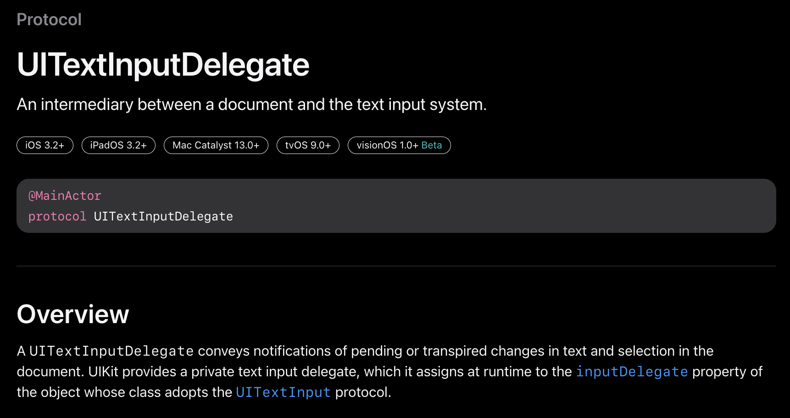790x418 pixels.
Task: Click UITextInputDelegate name in the code block
Action: tap(163, 216)
